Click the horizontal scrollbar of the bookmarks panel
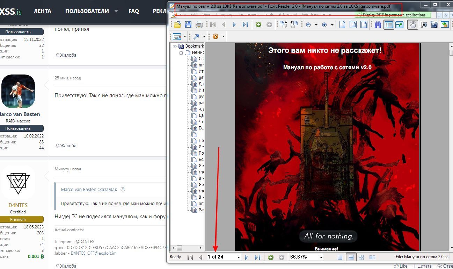Viewport: 453px width, 269px height. click(189, 248)
